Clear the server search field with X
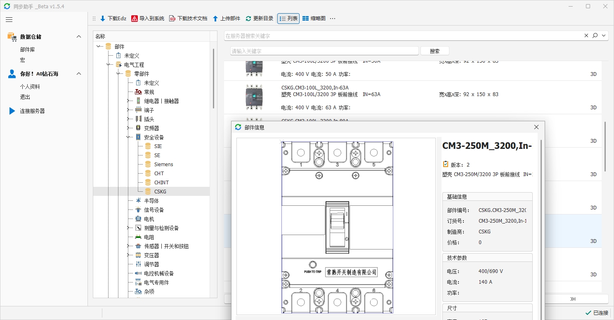Image resolution: width=614 pixels, height=320 pixels. (x=586, y=36)
